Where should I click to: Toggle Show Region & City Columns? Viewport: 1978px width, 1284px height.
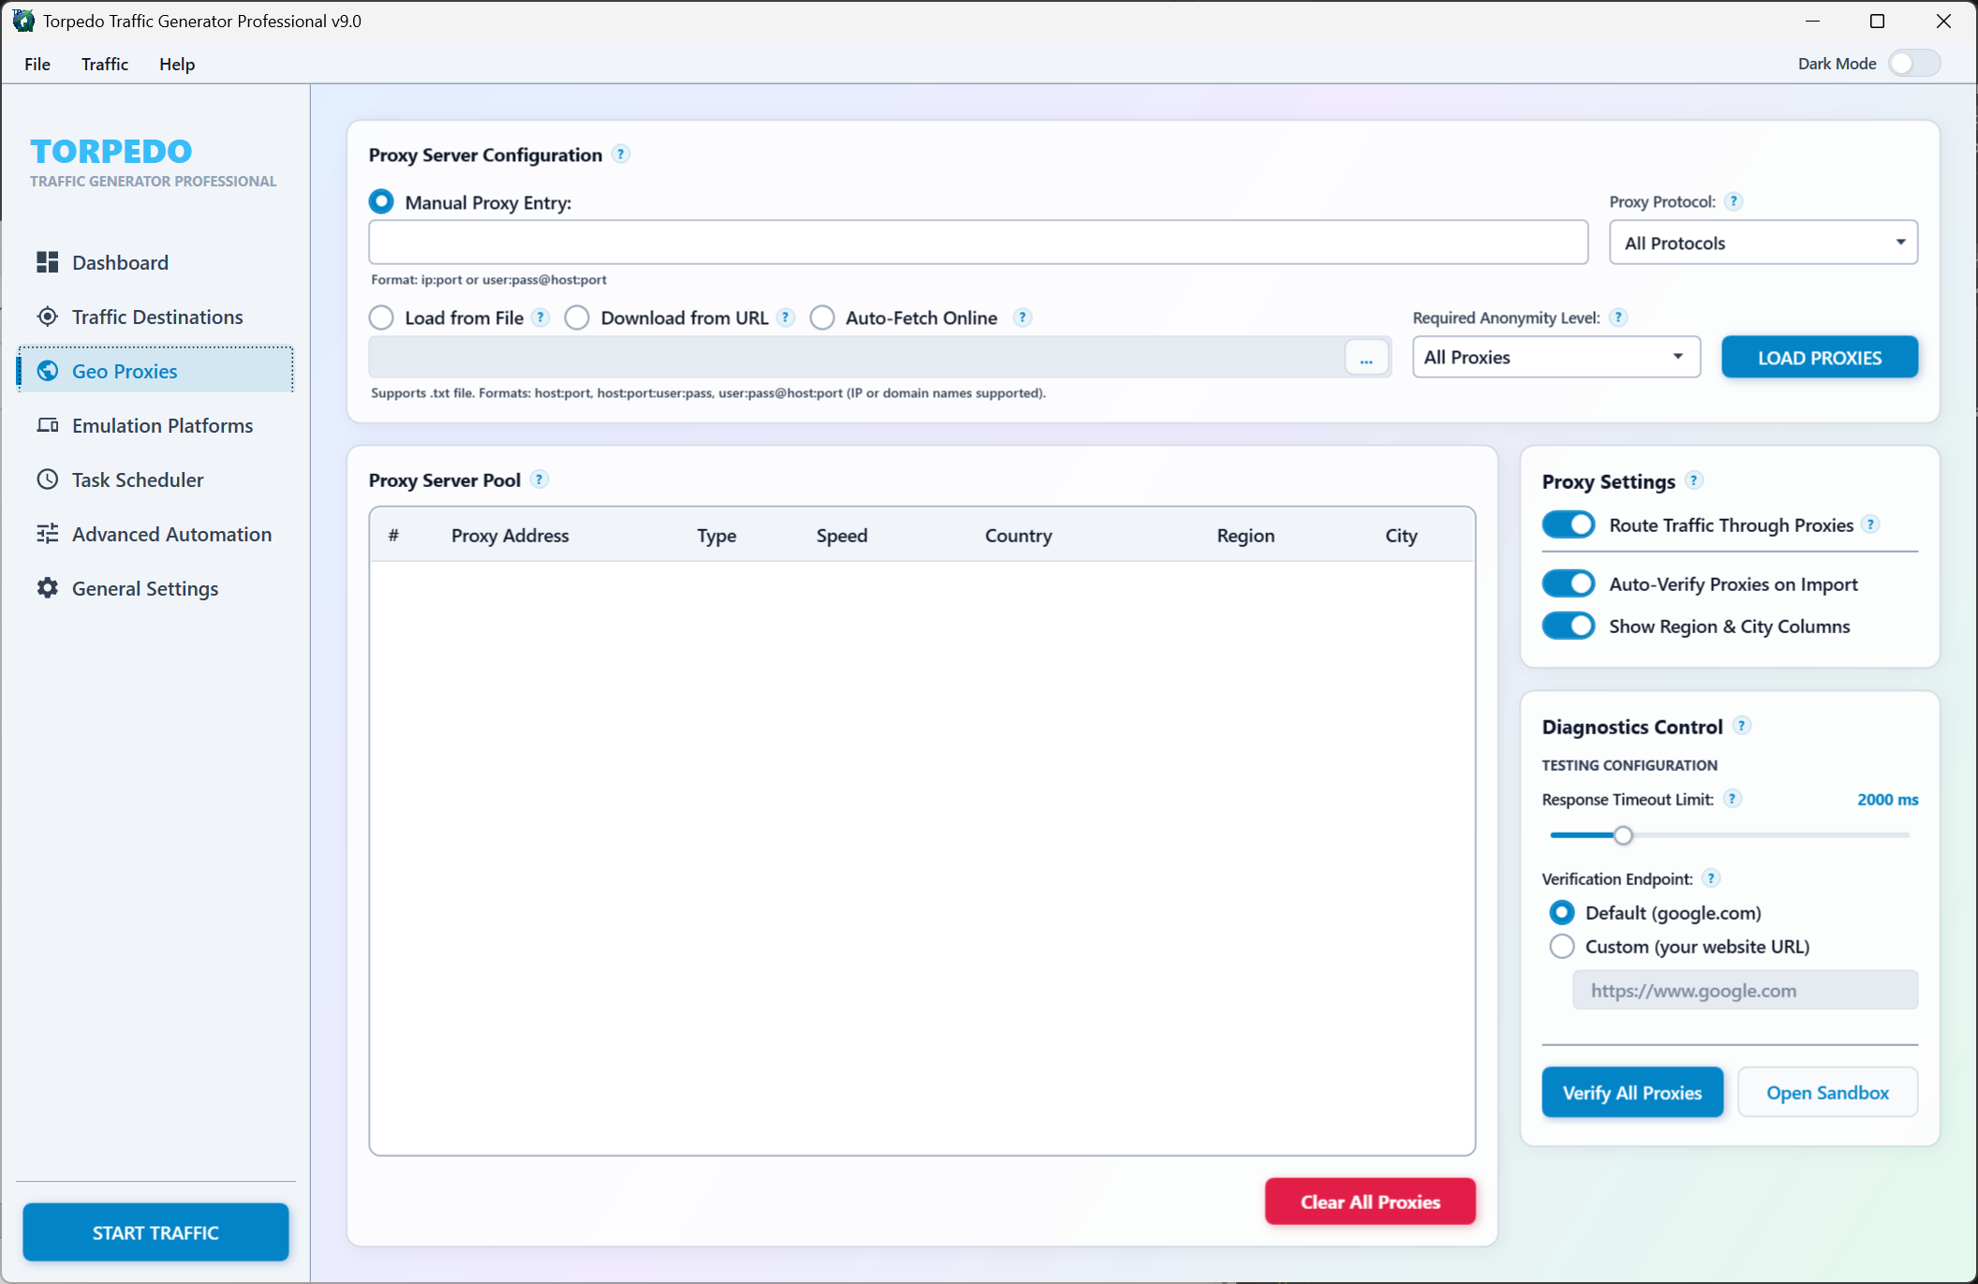(1569, 626)
